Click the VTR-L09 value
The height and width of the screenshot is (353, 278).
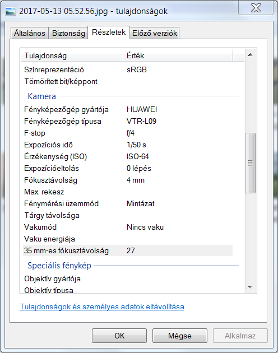[x=141, y=121]
